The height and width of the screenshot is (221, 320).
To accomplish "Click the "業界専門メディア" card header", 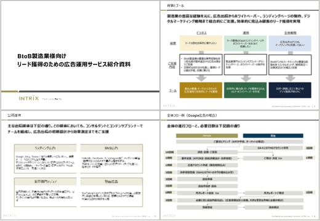I will tap(46, 182).
